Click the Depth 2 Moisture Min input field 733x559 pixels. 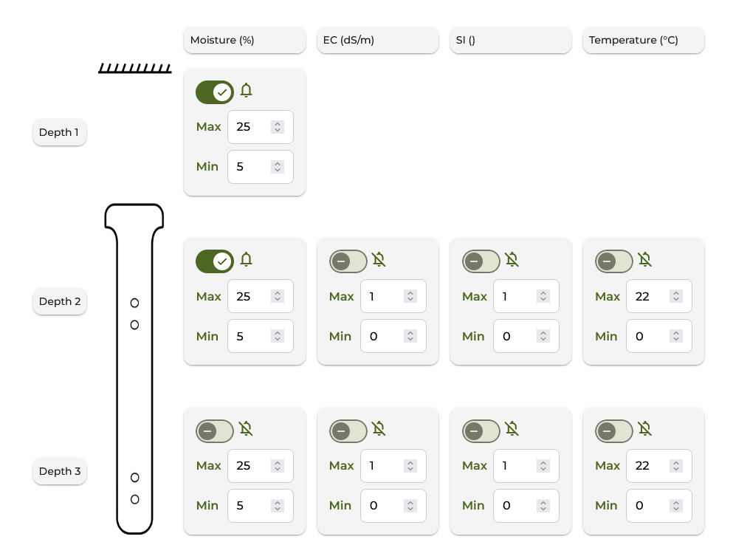250,336
